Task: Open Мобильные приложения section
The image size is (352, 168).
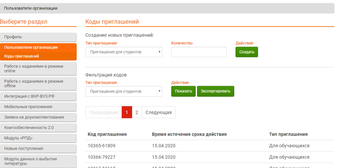Action: pyautogui.click(x=38, y=107)
